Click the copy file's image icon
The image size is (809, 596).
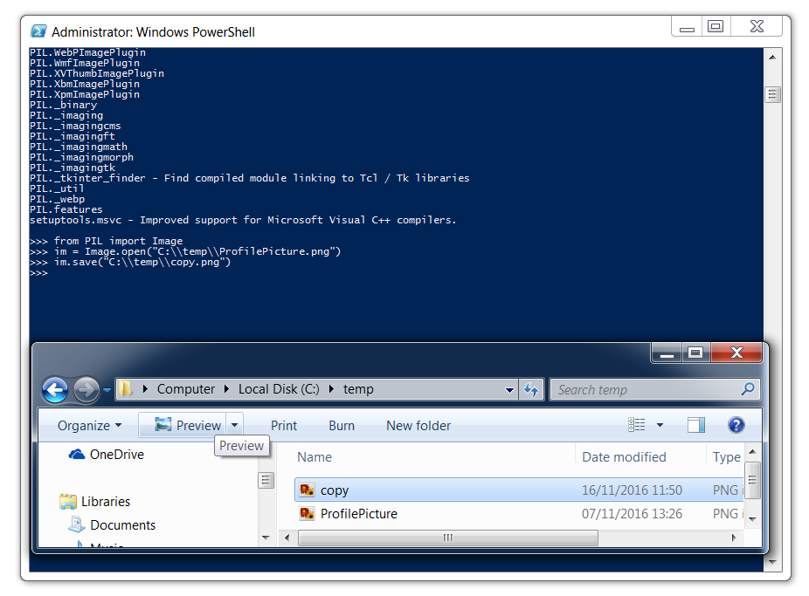coord(307,490)
